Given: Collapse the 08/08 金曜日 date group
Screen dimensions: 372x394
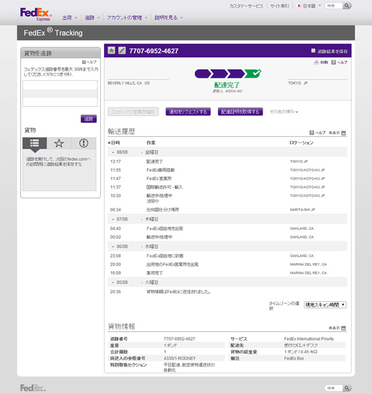Looking at the screenshot, I should point(113,152).
